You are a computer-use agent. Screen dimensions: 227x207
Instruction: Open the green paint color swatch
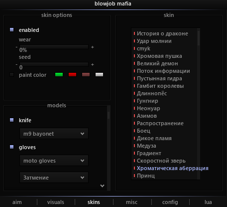(59, 74)
